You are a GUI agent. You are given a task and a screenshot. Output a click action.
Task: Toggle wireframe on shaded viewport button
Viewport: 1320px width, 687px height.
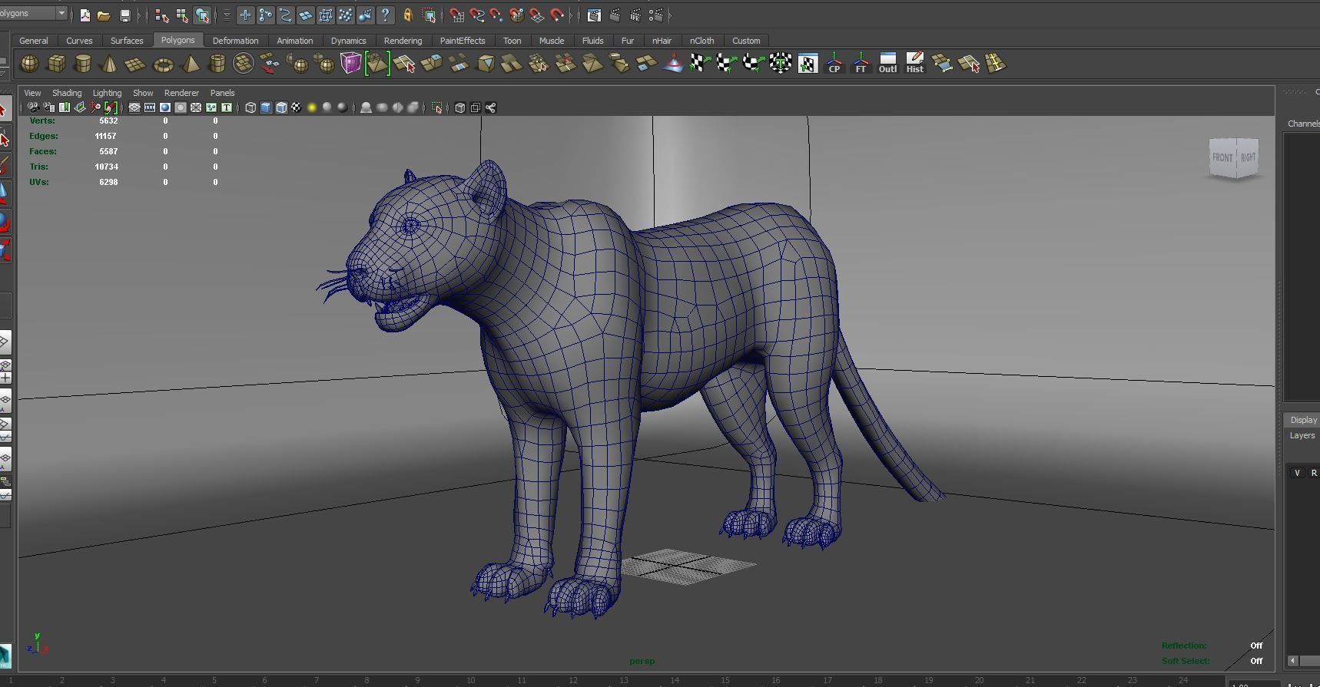281,107
